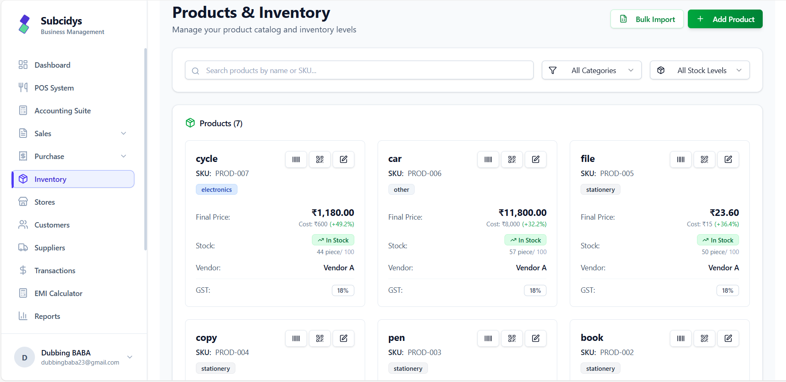The image size is (786, 382).
Task: View Transactions
Action: 73,270
